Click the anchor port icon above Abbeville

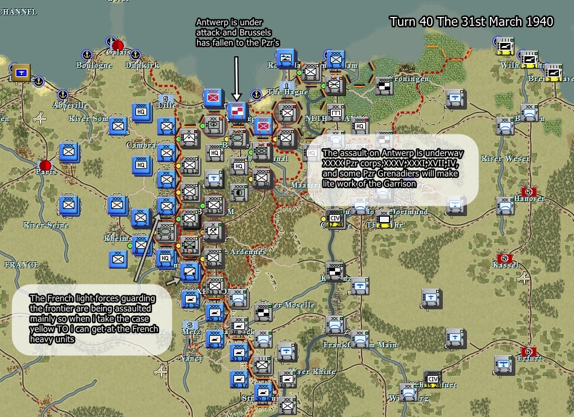63,94
